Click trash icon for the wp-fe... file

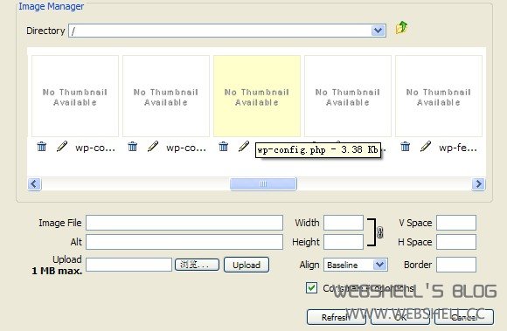tap(405, 147)
